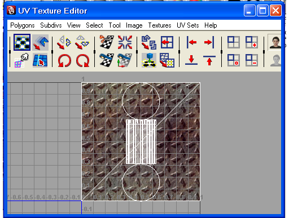The height and width of the screenshot is (218, 289).
Task: Select the Move UV Shell tool icon
Action: click(x=40, y=42)
